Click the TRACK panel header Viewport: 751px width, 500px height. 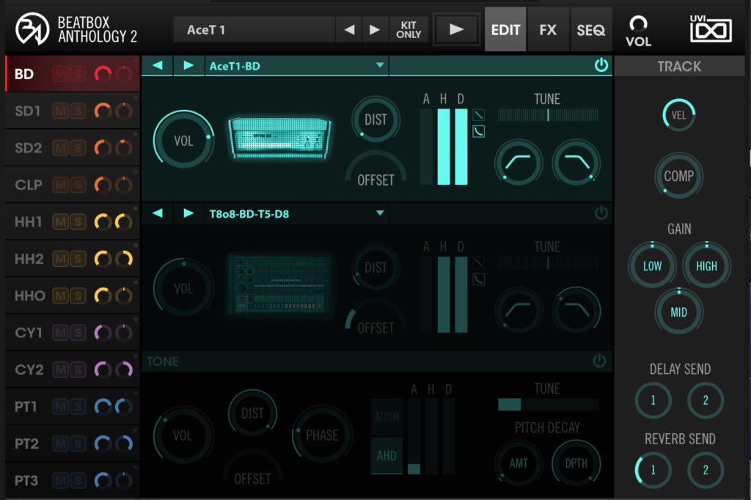[x=679, y=66]
